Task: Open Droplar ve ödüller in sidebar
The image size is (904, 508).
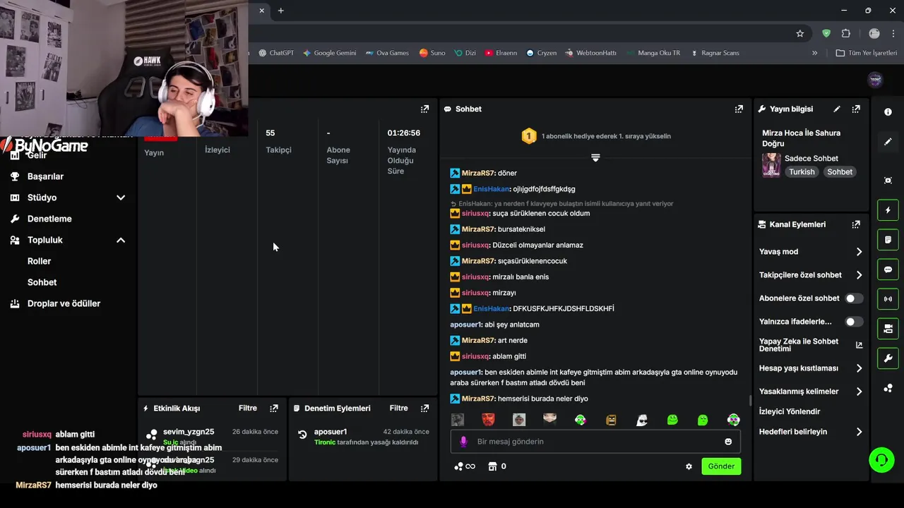Action: (x=64, y=303)
